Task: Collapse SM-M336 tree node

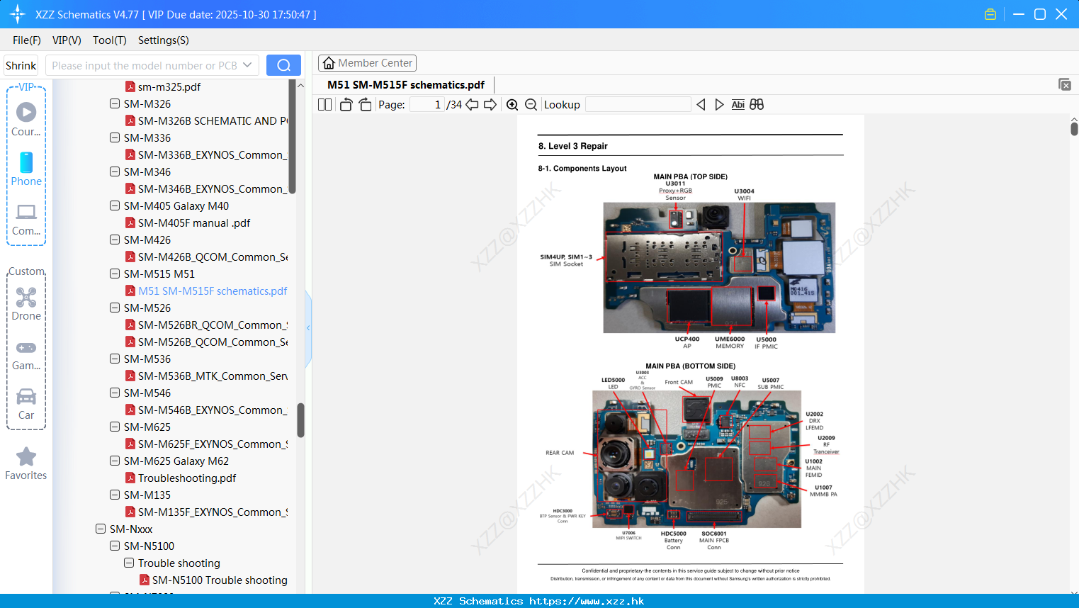Action: tap(115, 137)
